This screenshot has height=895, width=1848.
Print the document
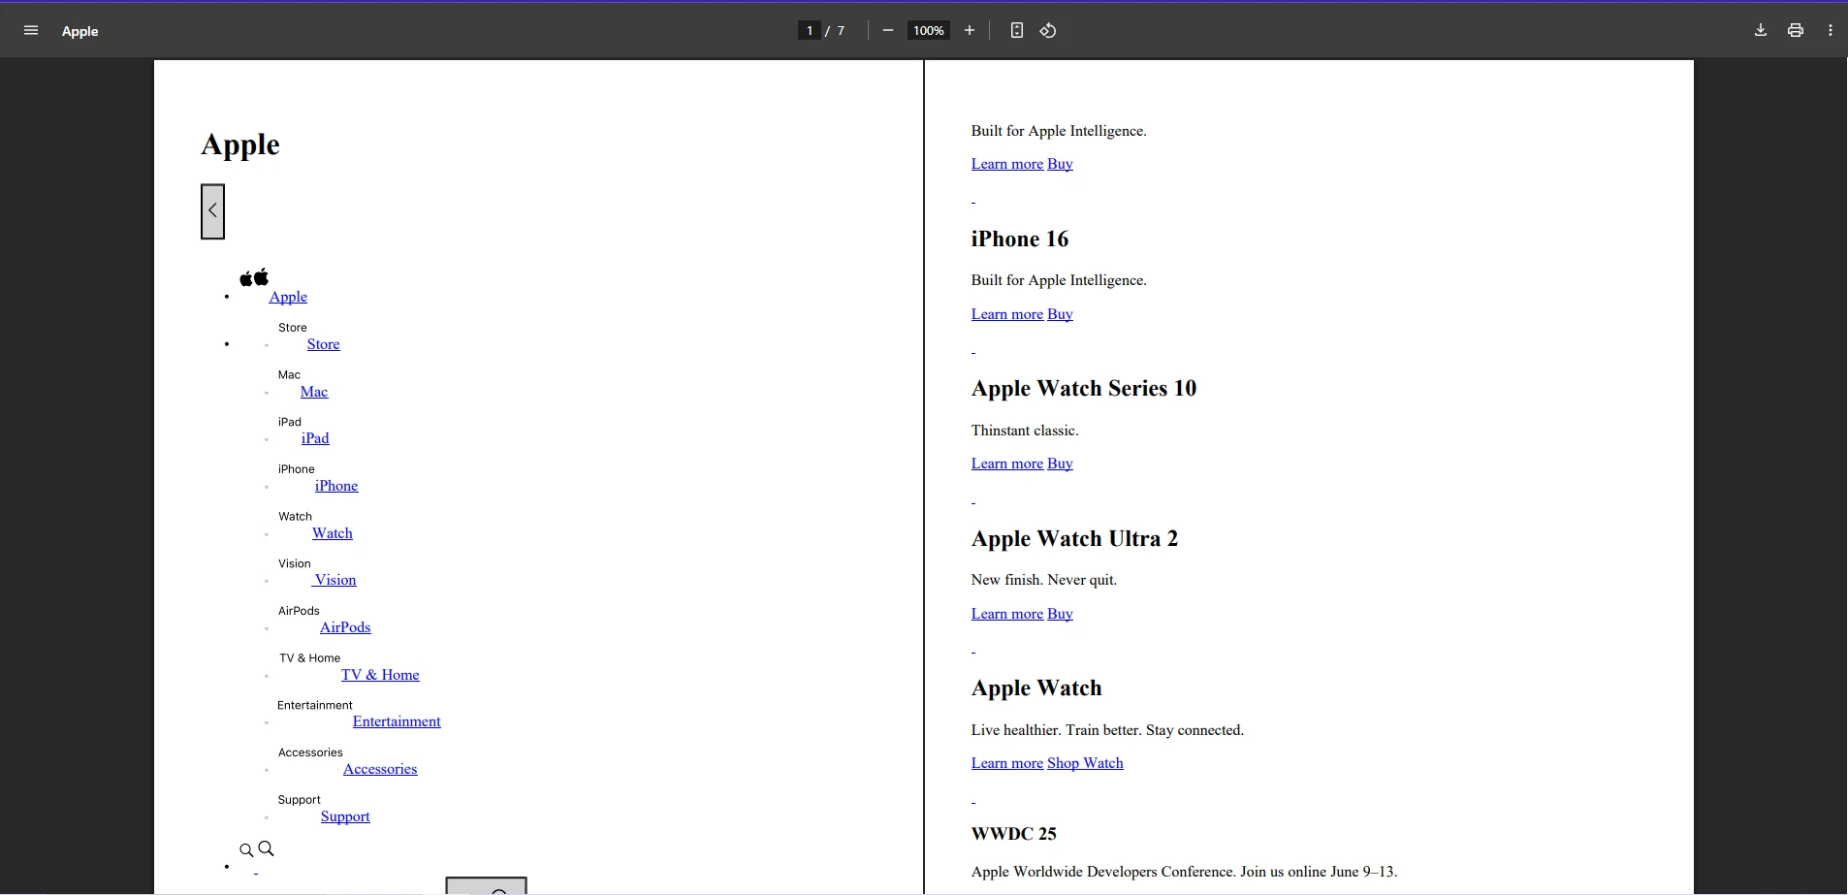pyautogui.click(x=1796, y=31)
